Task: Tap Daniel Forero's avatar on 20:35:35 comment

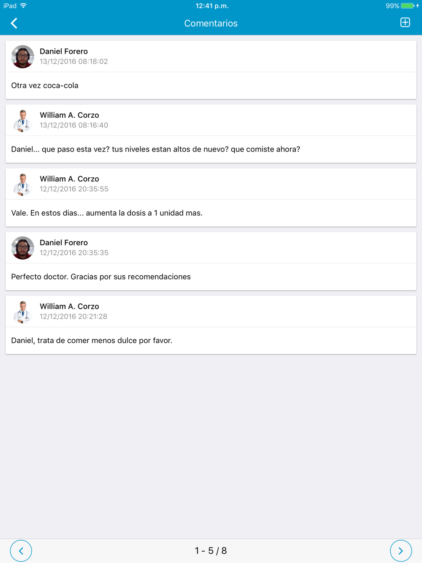Action: pos(23,248)
